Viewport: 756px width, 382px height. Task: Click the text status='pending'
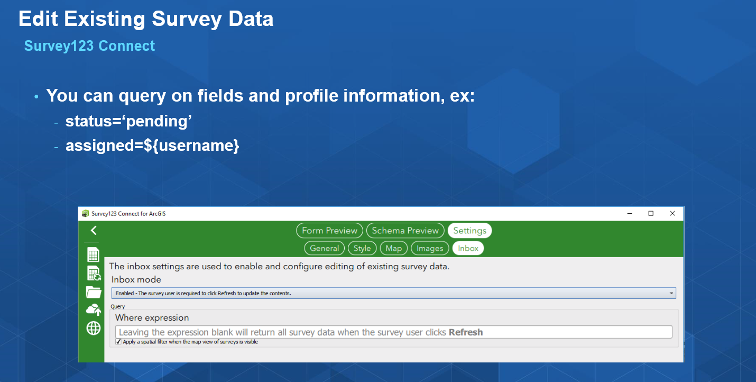[128, 122]
